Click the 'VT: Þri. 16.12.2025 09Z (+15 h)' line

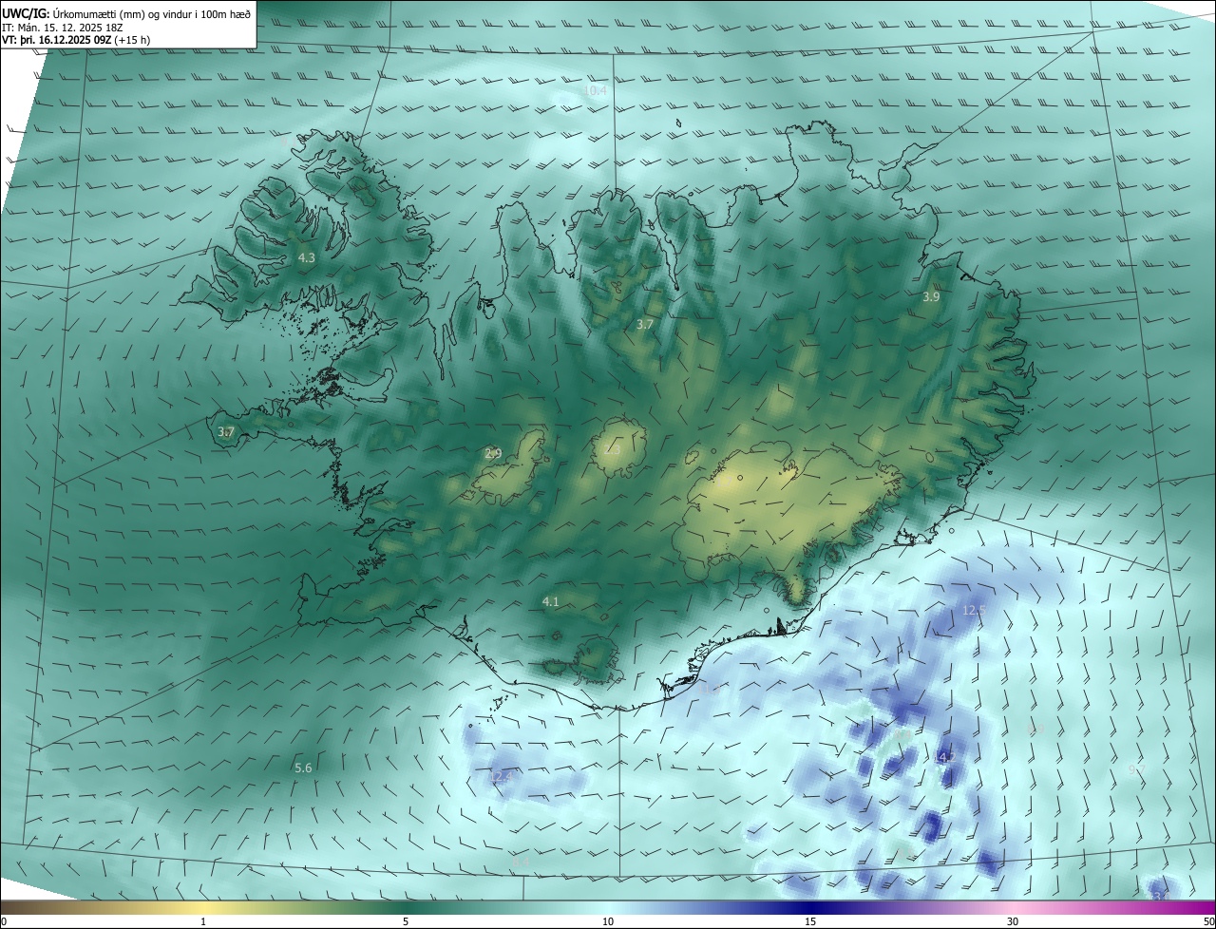tap(76, 40)
